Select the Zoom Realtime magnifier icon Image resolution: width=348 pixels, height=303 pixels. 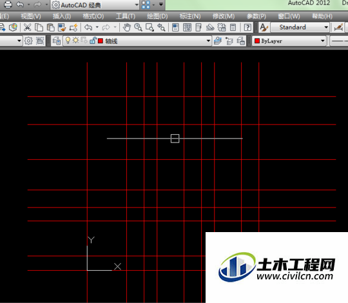(139, 28)
